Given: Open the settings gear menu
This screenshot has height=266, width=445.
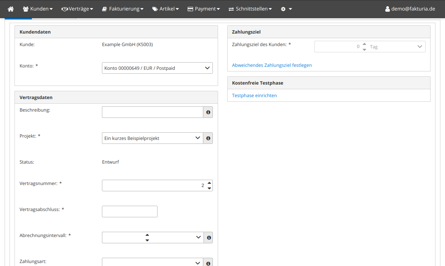Looking at the screenshot, I should [286, 9].
